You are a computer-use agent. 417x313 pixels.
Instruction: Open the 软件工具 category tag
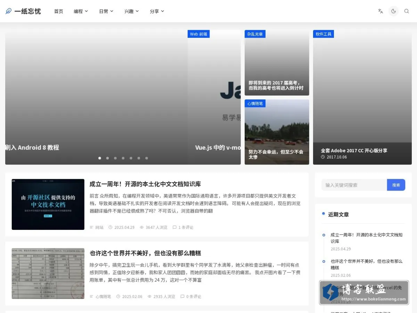(324, 34)
